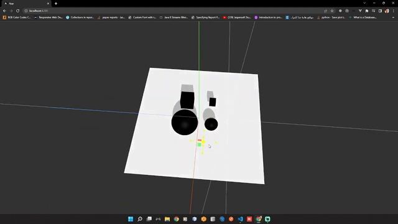Show more bookmarks overflow chevron
The height and width of the screenshot is (224, 398).
click(x=394, y=17)
